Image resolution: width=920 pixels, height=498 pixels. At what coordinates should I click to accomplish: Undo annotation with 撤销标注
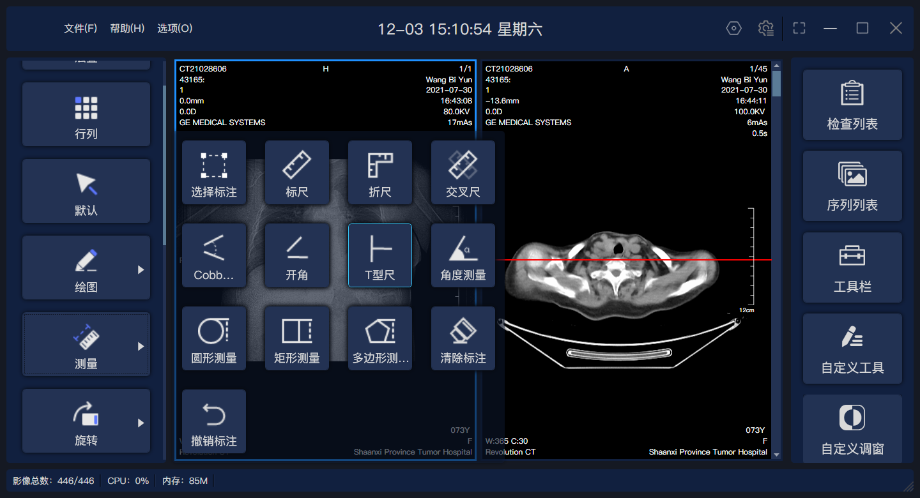click(x=214, y=421)
